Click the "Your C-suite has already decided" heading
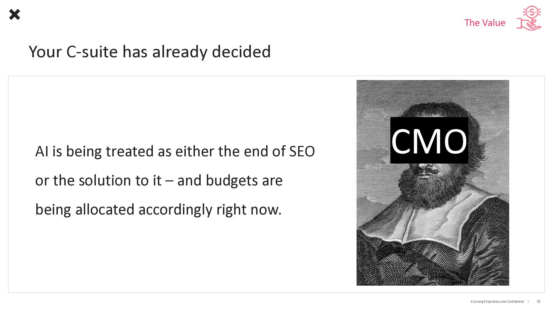The height and width of the screenshot is (311, 553). tap(150, 52)
